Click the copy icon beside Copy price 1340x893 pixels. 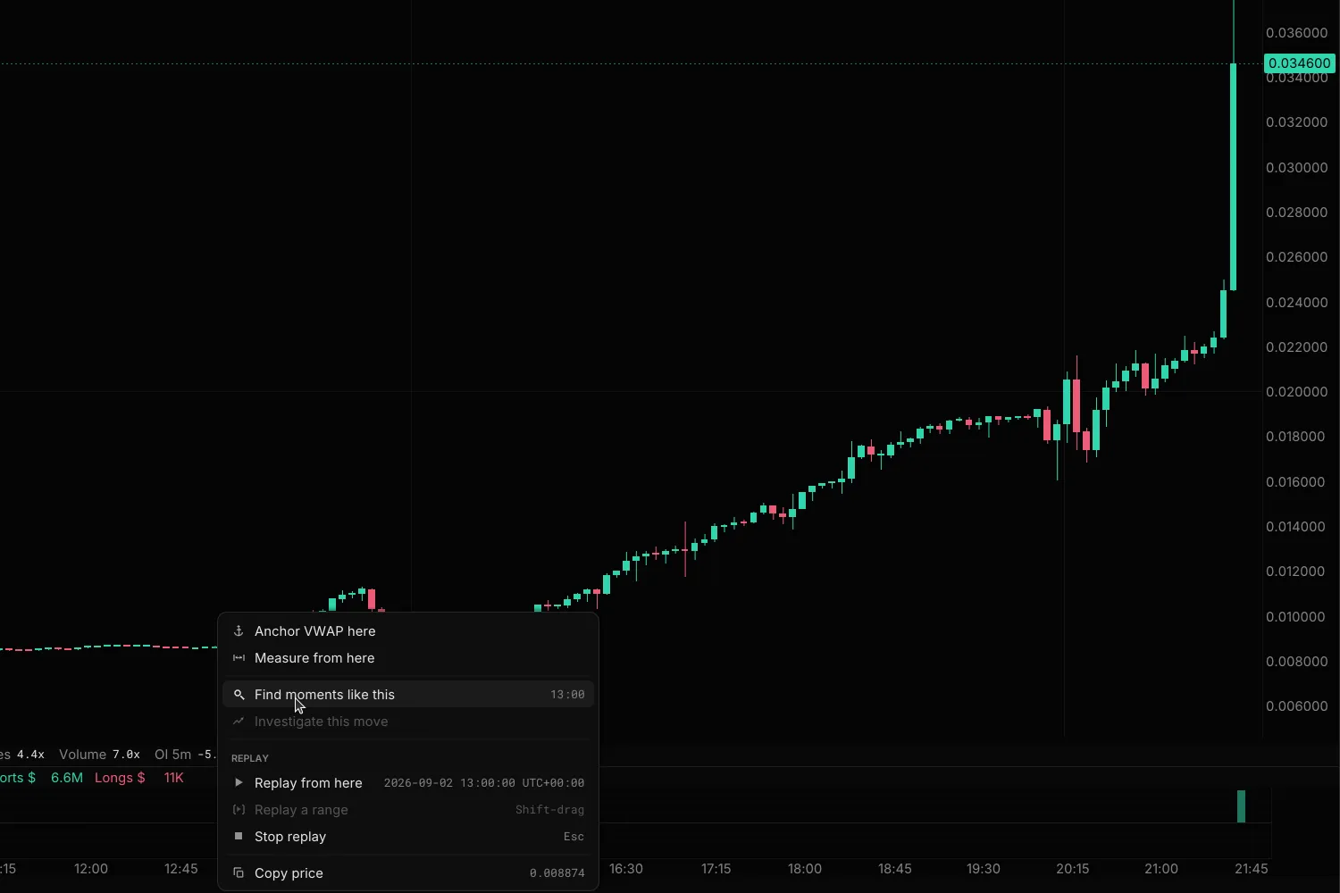tap(239, 873)
